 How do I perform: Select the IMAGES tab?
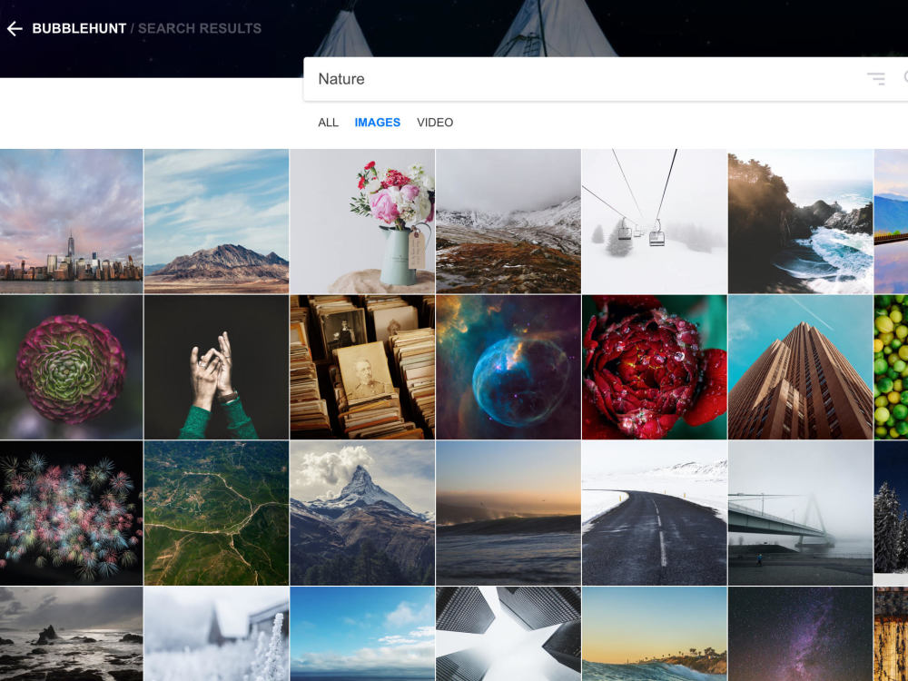[x=377, y=123]
